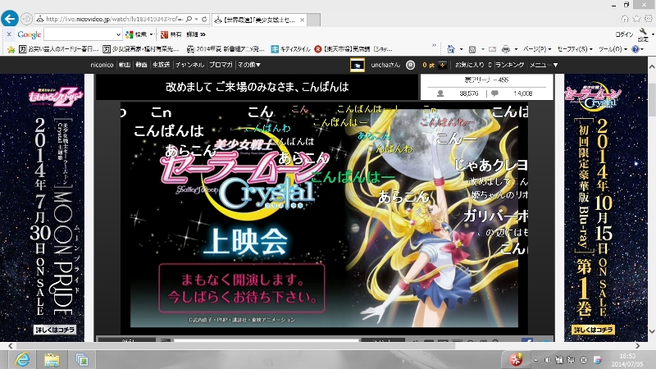Click the Google logo on the toolbar
656x369 pixels.
pyautogui.click(x=30, y=34)
